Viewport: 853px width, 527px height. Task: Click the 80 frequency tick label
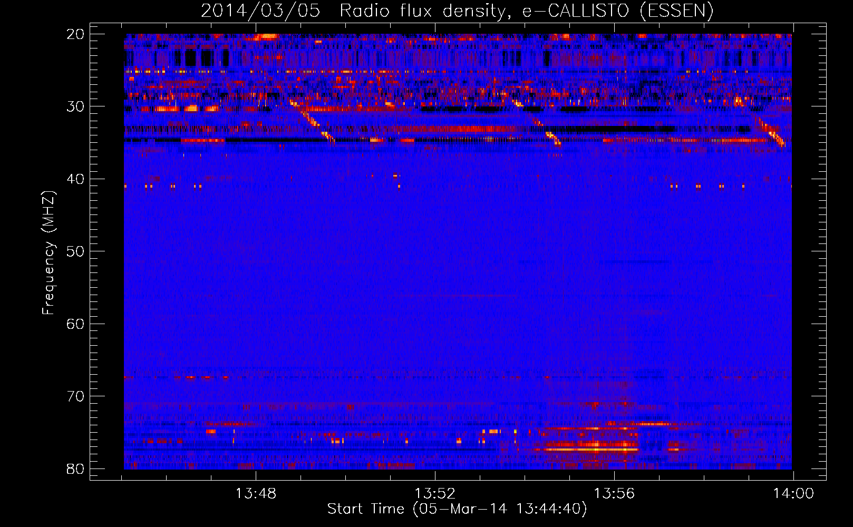click(75, 469)
